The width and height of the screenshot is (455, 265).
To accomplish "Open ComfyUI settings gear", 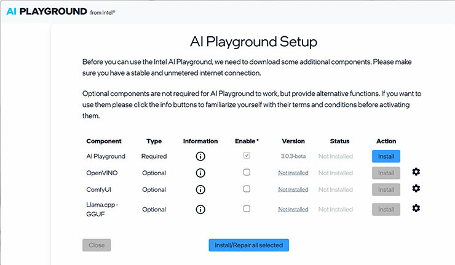I will click(x=416, y=188).
